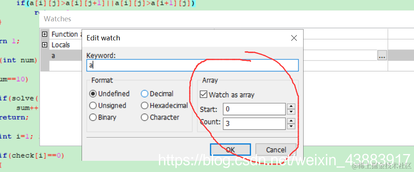
Task: Click the Count value field
Action: tap(254, 123)
